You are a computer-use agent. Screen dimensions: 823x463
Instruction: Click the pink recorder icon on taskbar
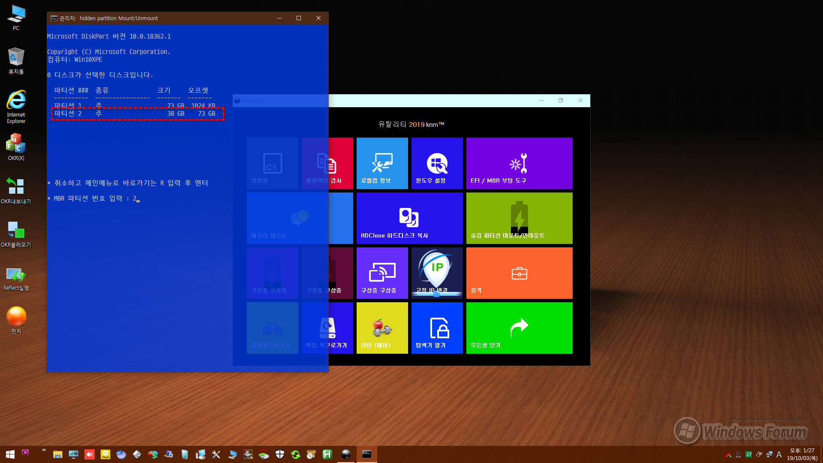point(25,452)
